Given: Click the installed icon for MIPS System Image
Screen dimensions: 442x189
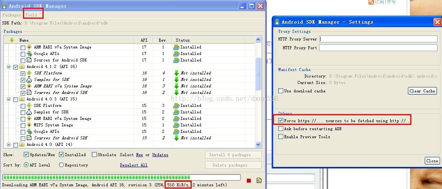Looking at the screenshot, I should (x=176, y=125).
